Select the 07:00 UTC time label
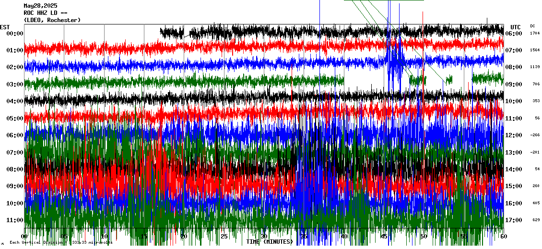This screenshot has height=249, width=542. [513, 50]
